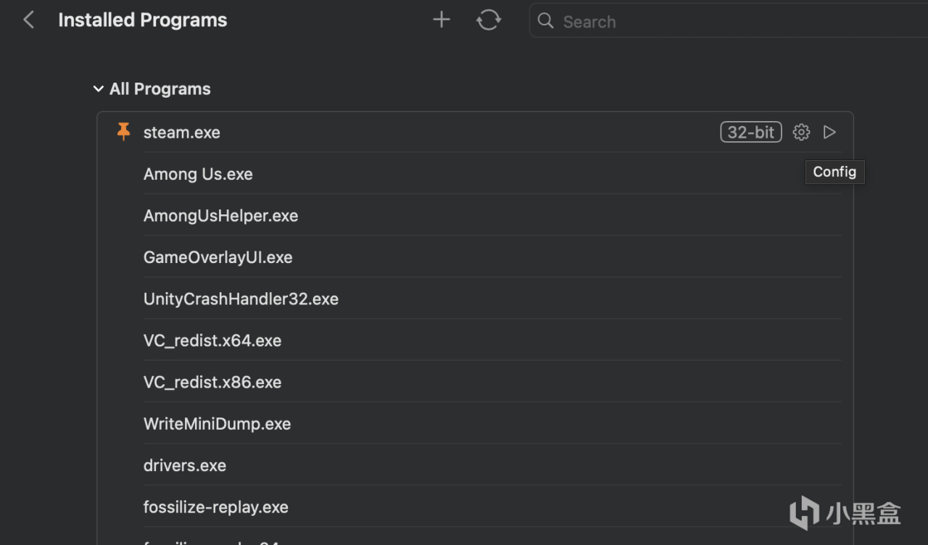Image resolution: width=928 pixels, height=545 pixels.
Task: Choose AmongUsHelper.exe entry
Action: click(x=220, y=216)
